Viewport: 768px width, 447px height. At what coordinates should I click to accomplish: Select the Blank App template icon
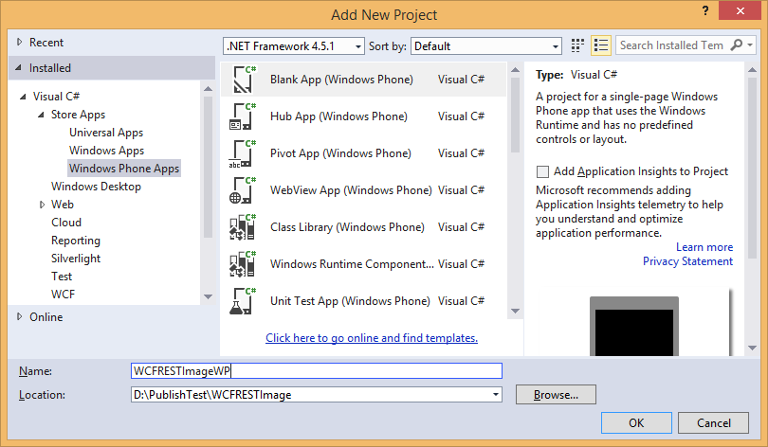244,80
